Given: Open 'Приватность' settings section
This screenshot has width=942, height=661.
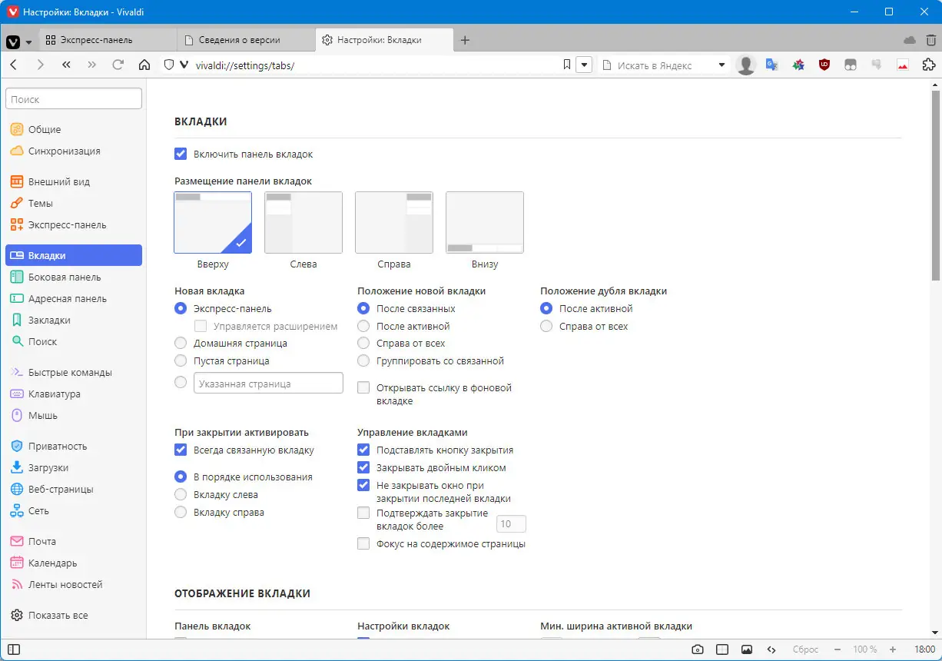Looking at the screenshot, I should coord(74,447).
